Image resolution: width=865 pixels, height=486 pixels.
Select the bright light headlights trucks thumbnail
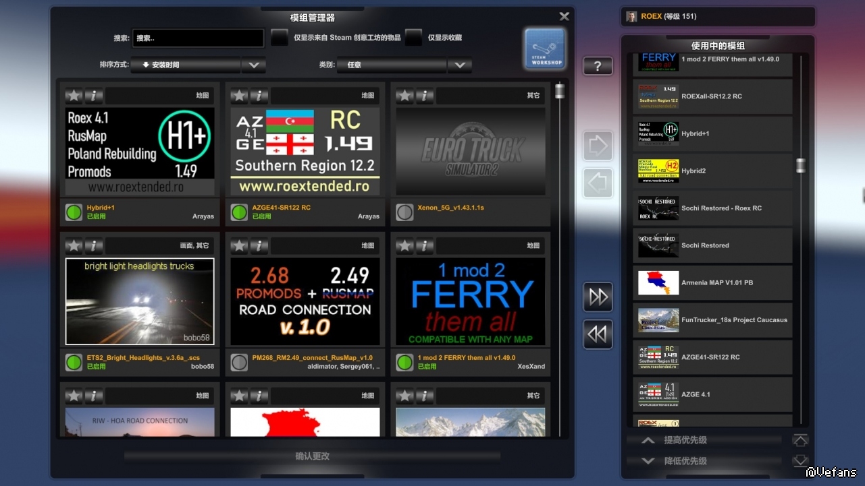click(x=140, y=301)
